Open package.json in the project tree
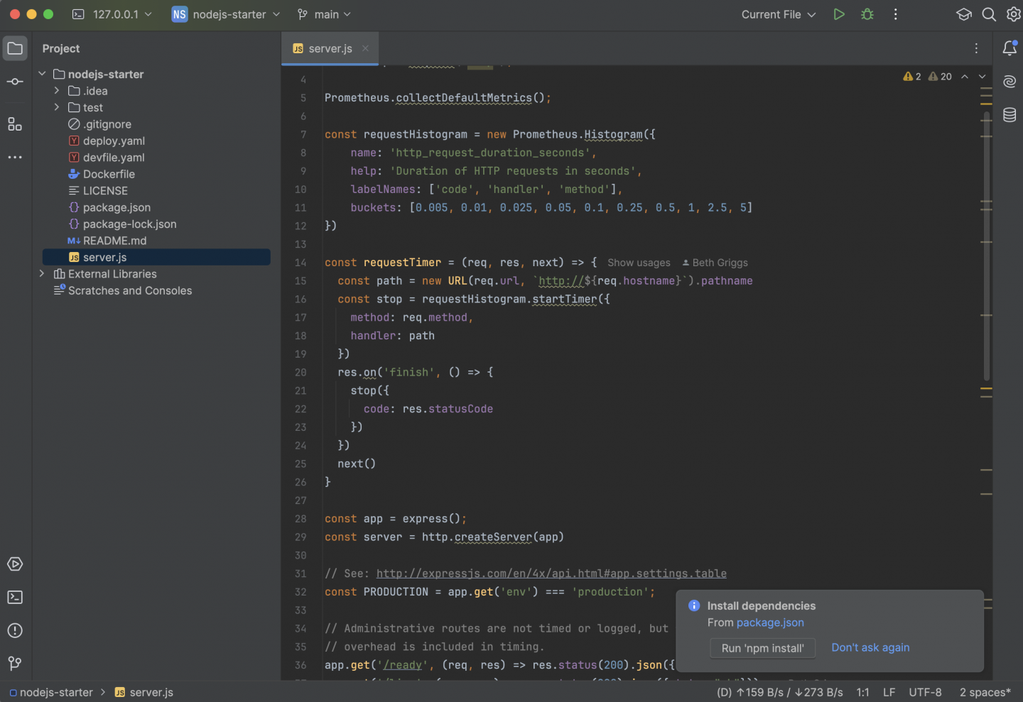Viewport: 1023px width, 702px height. point(117,207)
